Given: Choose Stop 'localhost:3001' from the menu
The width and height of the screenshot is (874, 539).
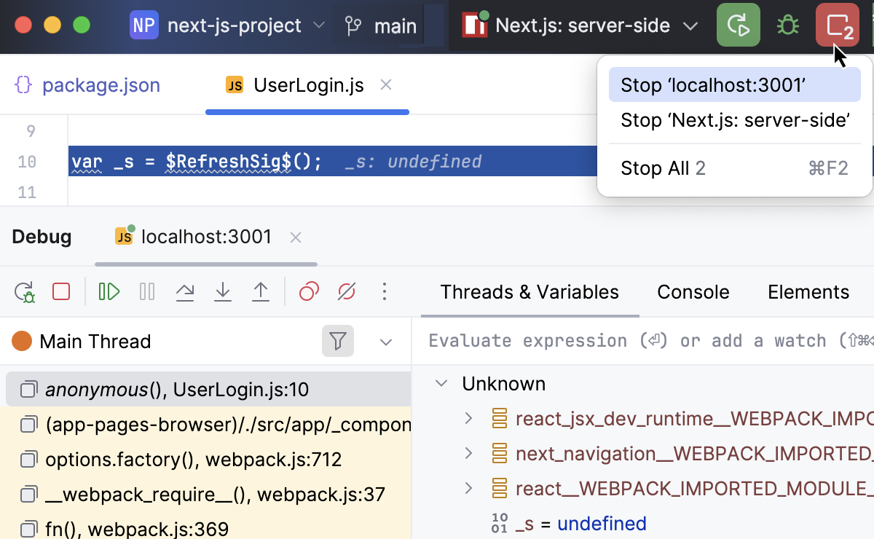Looking at the screenshot, I should coord(734,84).
